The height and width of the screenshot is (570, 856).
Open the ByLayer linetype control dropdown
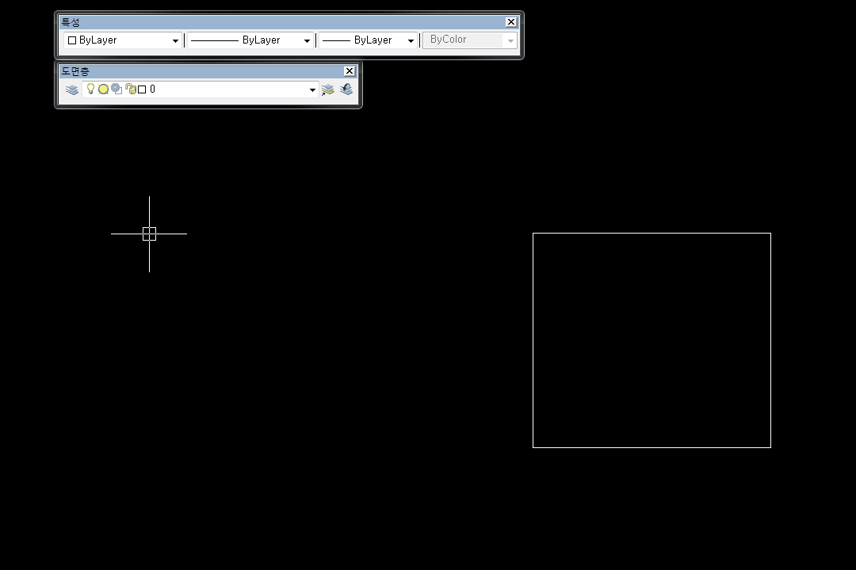pos(250,40)
